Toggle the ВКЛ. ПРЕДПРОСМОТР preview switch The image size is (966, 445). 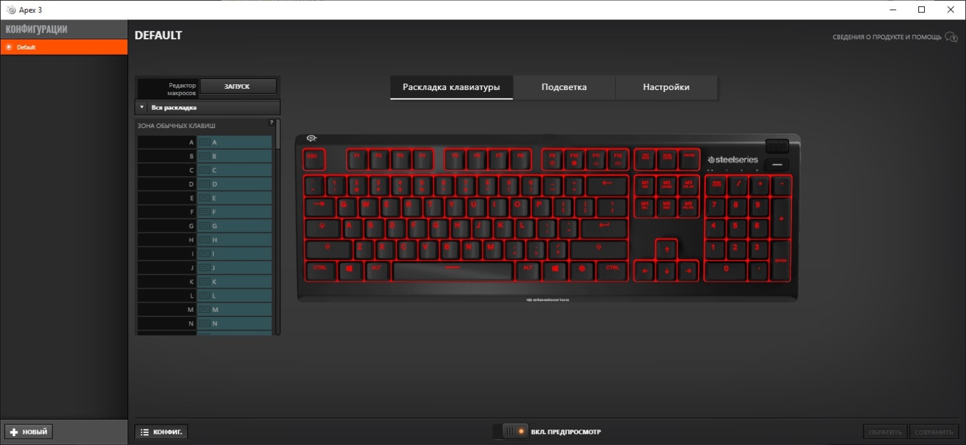pyautogui.click(x=511, y=431)
